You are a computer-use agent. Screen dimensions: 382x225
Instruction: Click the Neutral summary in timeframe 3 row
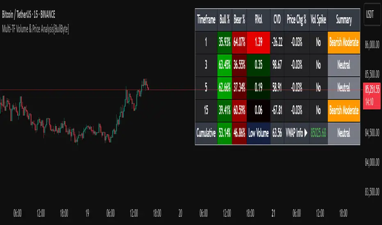tap(344, 65)
